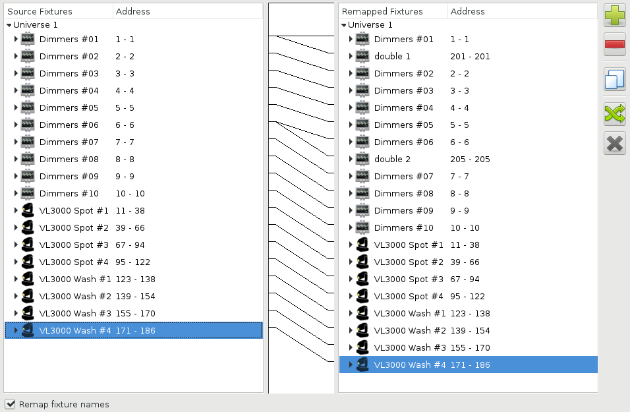Click source address '95 - 122'

(132, 262)
